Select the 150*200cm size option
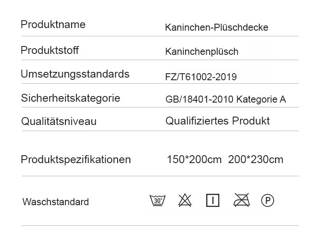 tap(194, 159)
